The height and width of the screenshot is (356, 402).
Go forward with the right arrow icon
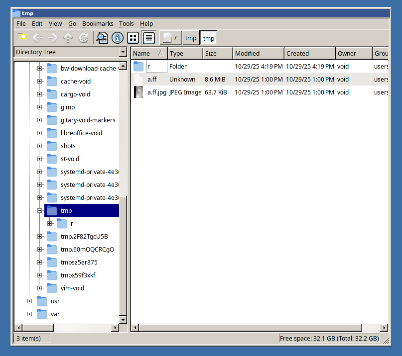point(53,38)
